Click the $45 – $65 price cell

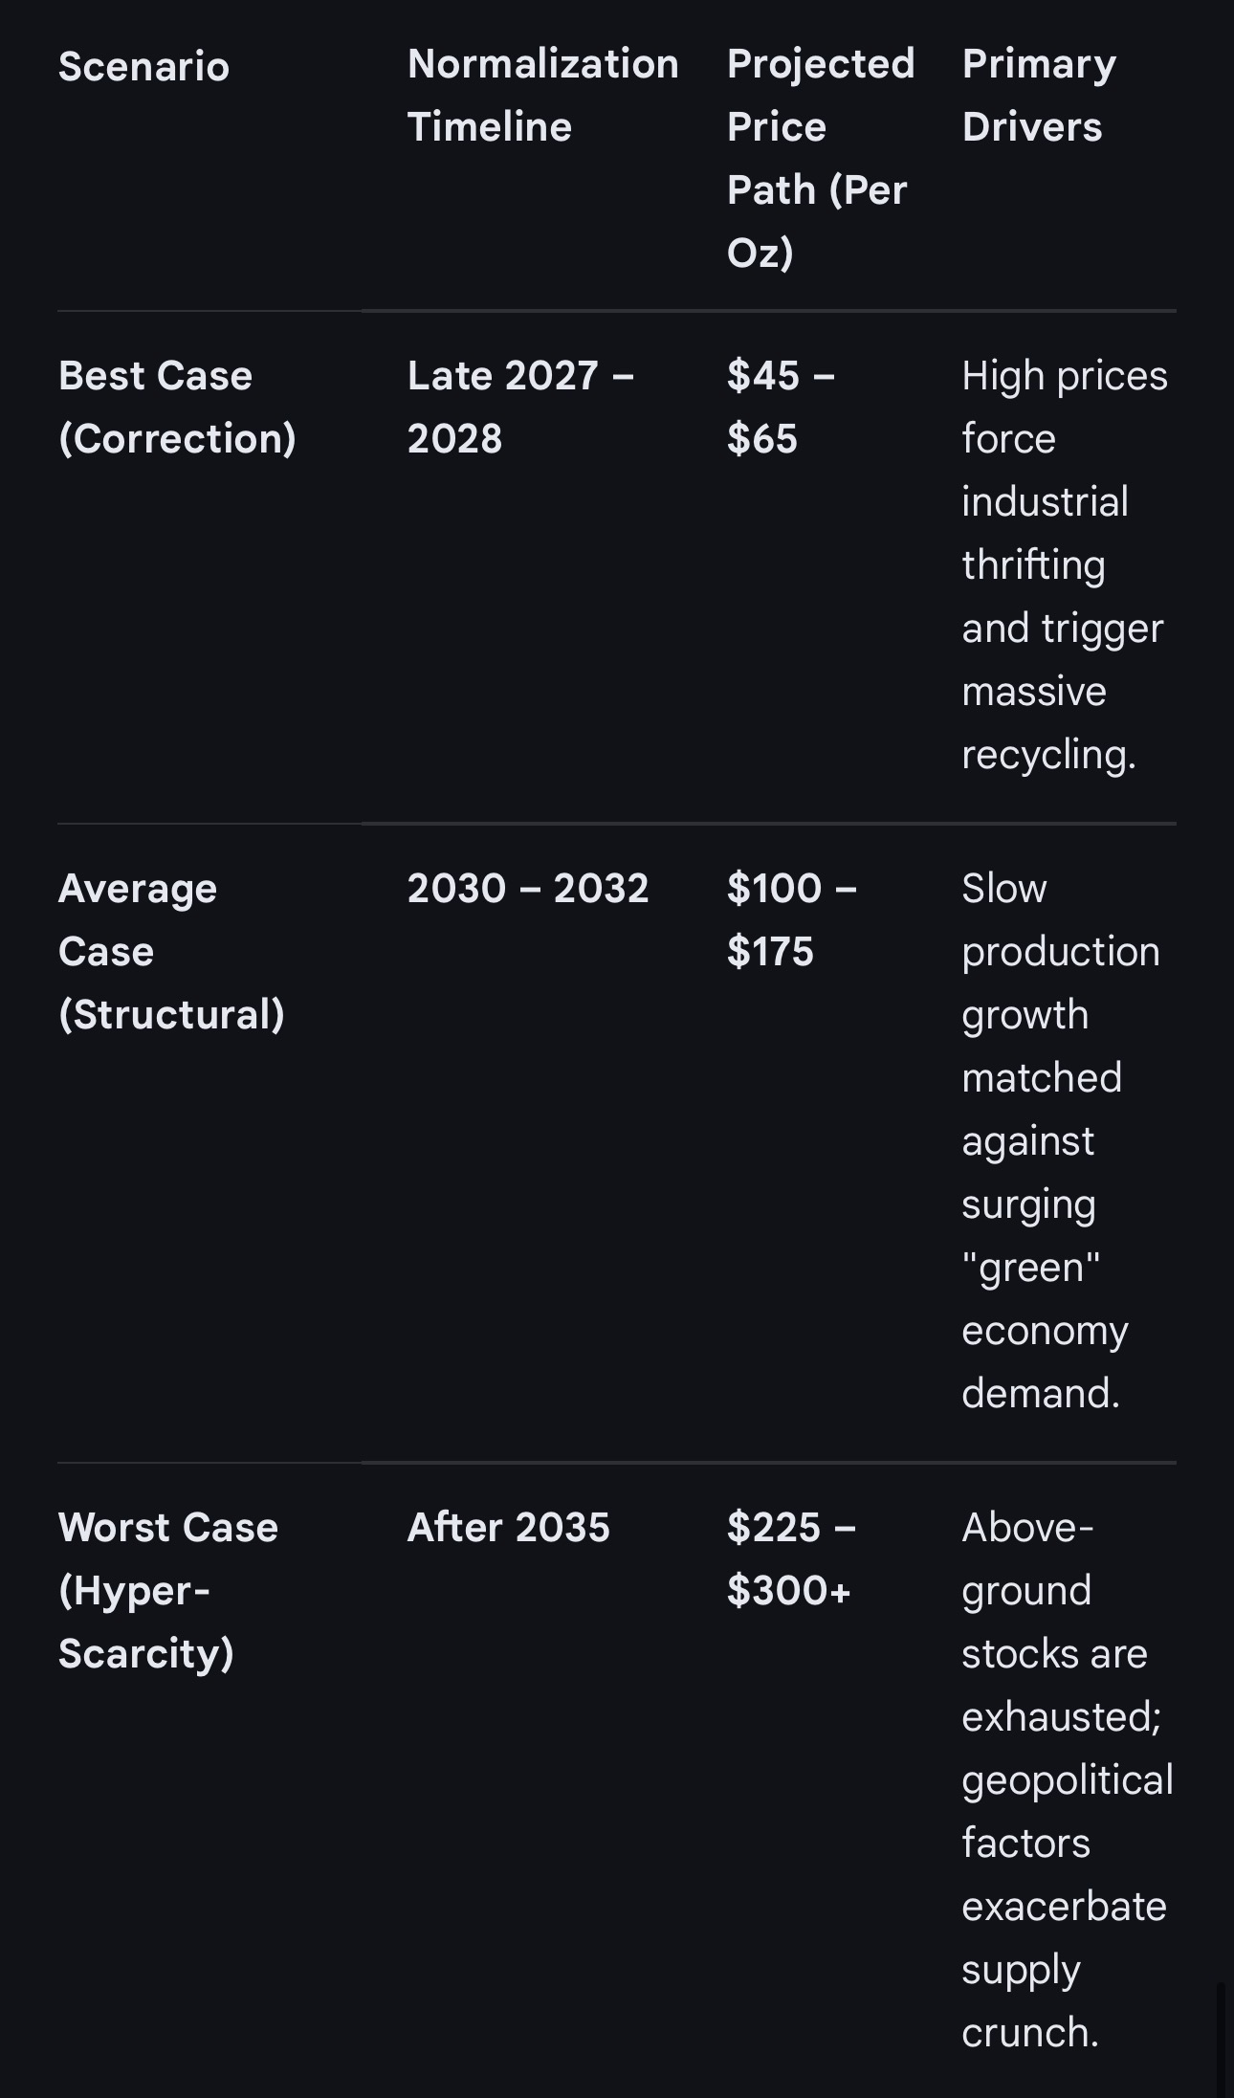[x=780, y=407]
